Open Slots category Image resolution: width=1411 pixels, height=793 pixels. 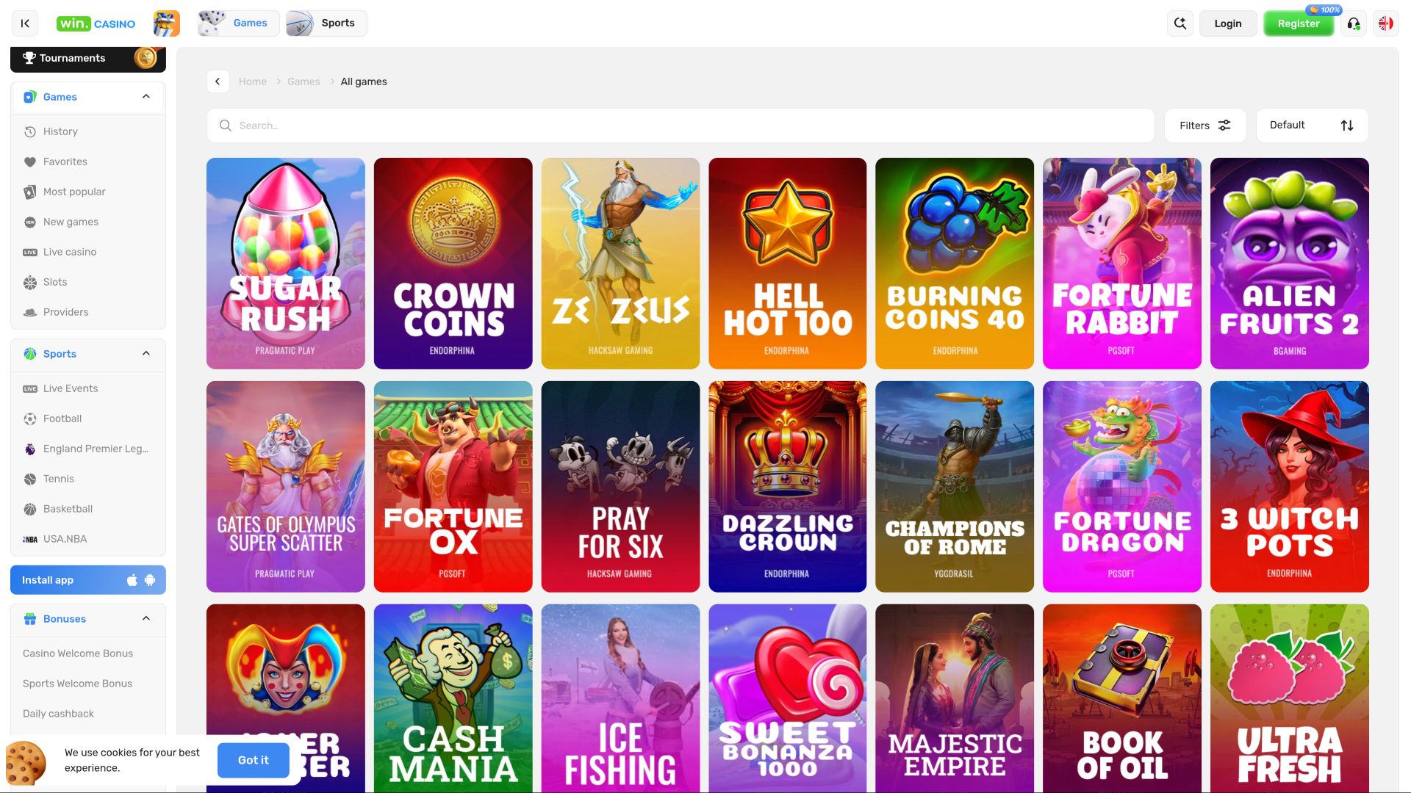pyautogui.click(x=88, y=282)
